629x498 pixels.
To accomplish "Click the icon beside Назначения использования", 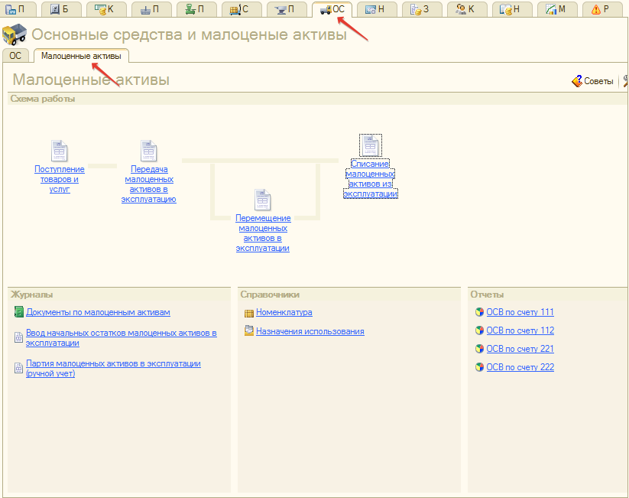I will pos(248,331).
